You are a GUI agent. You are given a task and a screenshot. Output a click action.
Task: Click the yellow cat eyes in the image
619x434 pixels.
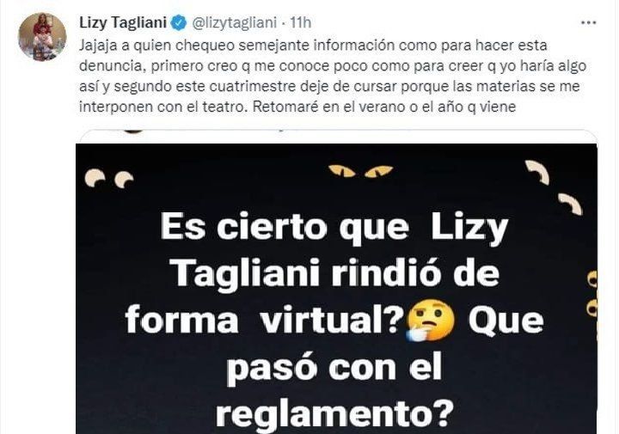point(360,171)
